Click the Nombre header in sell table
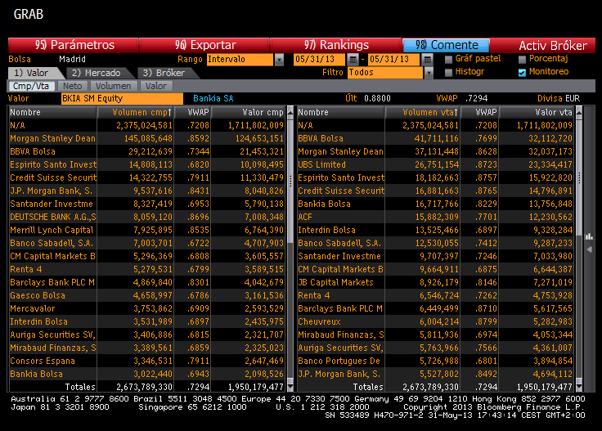 (x=340, y=112)
